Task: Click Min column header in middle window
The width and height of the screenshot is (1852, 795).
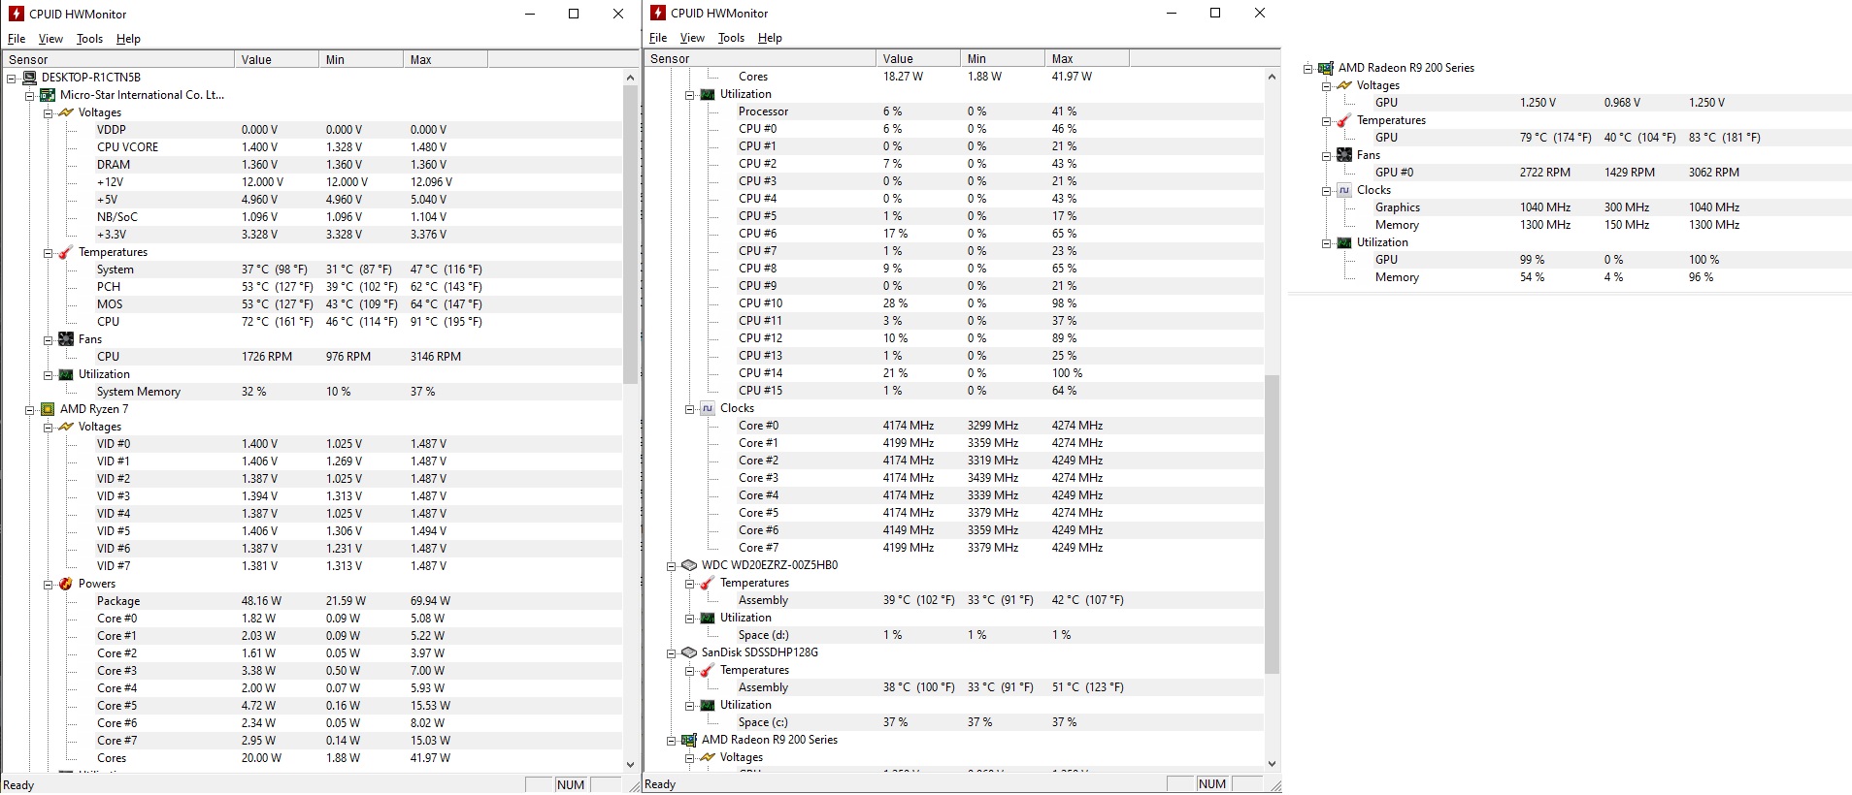Action: point(1003,58)
